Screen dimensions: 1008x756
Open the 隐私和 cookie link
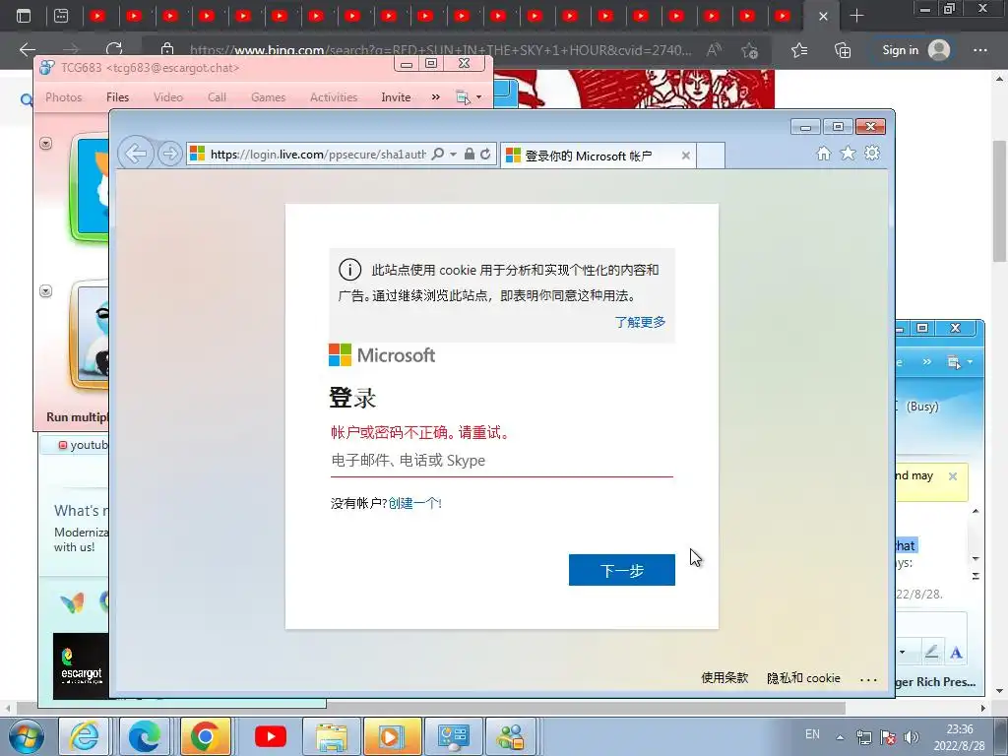click(803, 677)
